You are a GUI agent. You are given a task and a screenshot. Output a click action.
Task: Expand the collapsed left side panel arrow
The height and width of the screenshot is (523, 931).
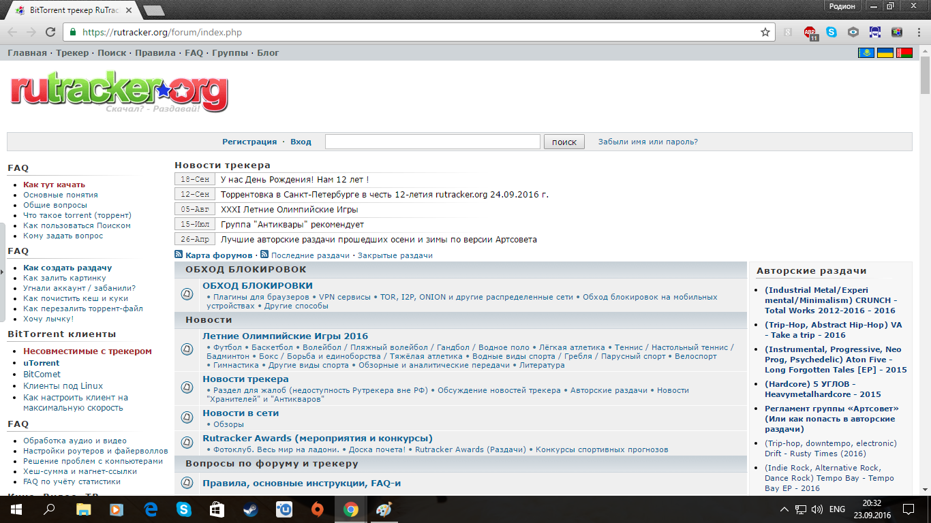coord(2,272)
